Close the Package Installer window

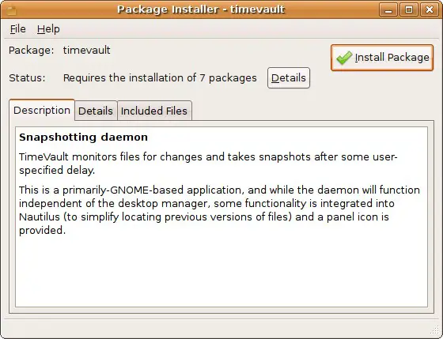[x=430, y=10]
